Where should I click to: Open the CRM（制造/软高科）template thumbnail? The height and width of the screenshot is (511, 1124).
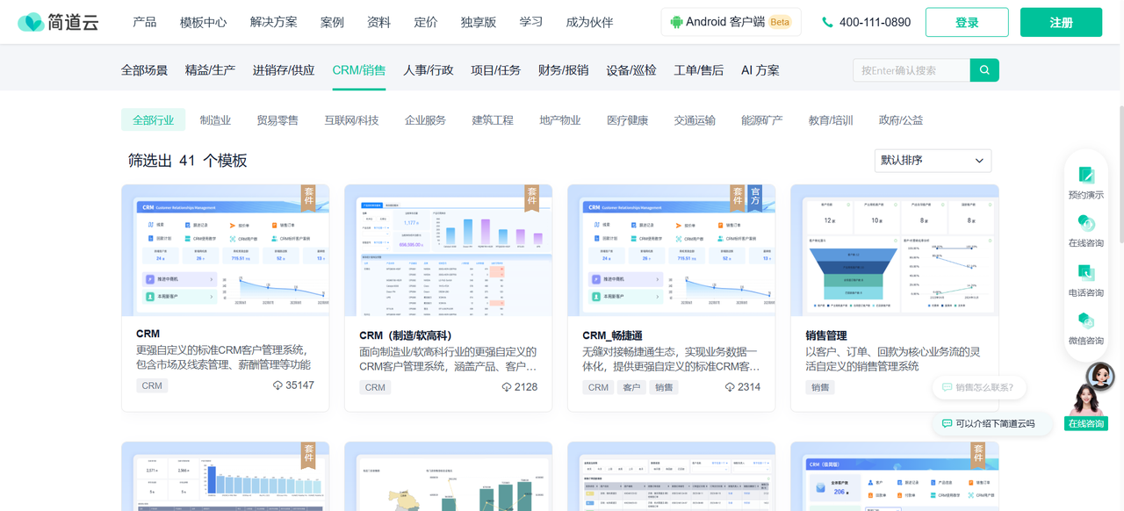point(448,250)
